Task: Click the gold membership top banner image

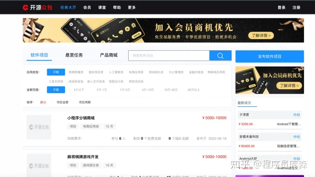Action: [x=163, y=30]
